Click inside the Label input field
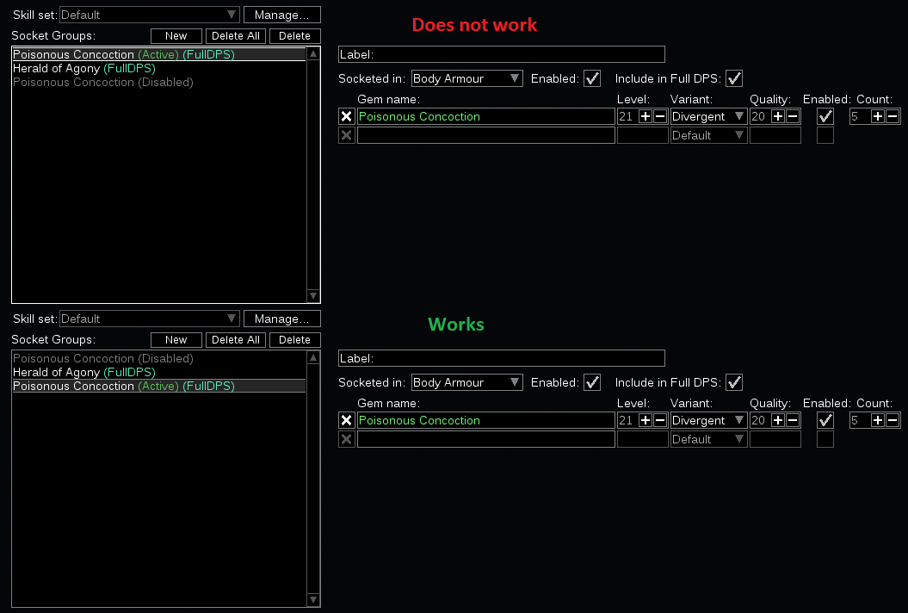Screen dimensions: 908x613 pyautogui.click(x=502, y=54)
